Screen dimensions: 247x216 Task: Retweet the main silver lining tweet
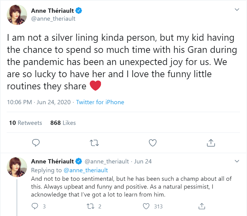click(x=94, y=142)
